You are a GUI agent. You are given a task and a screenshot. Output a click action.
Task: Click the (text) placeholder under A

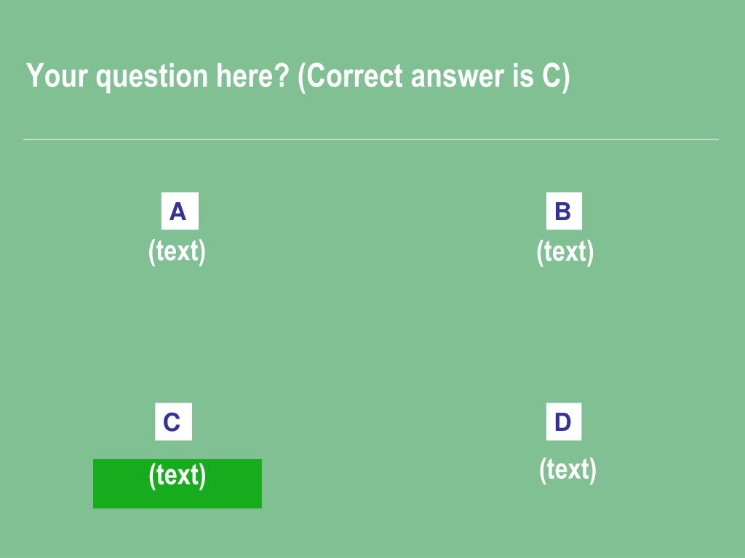(177, 251)
